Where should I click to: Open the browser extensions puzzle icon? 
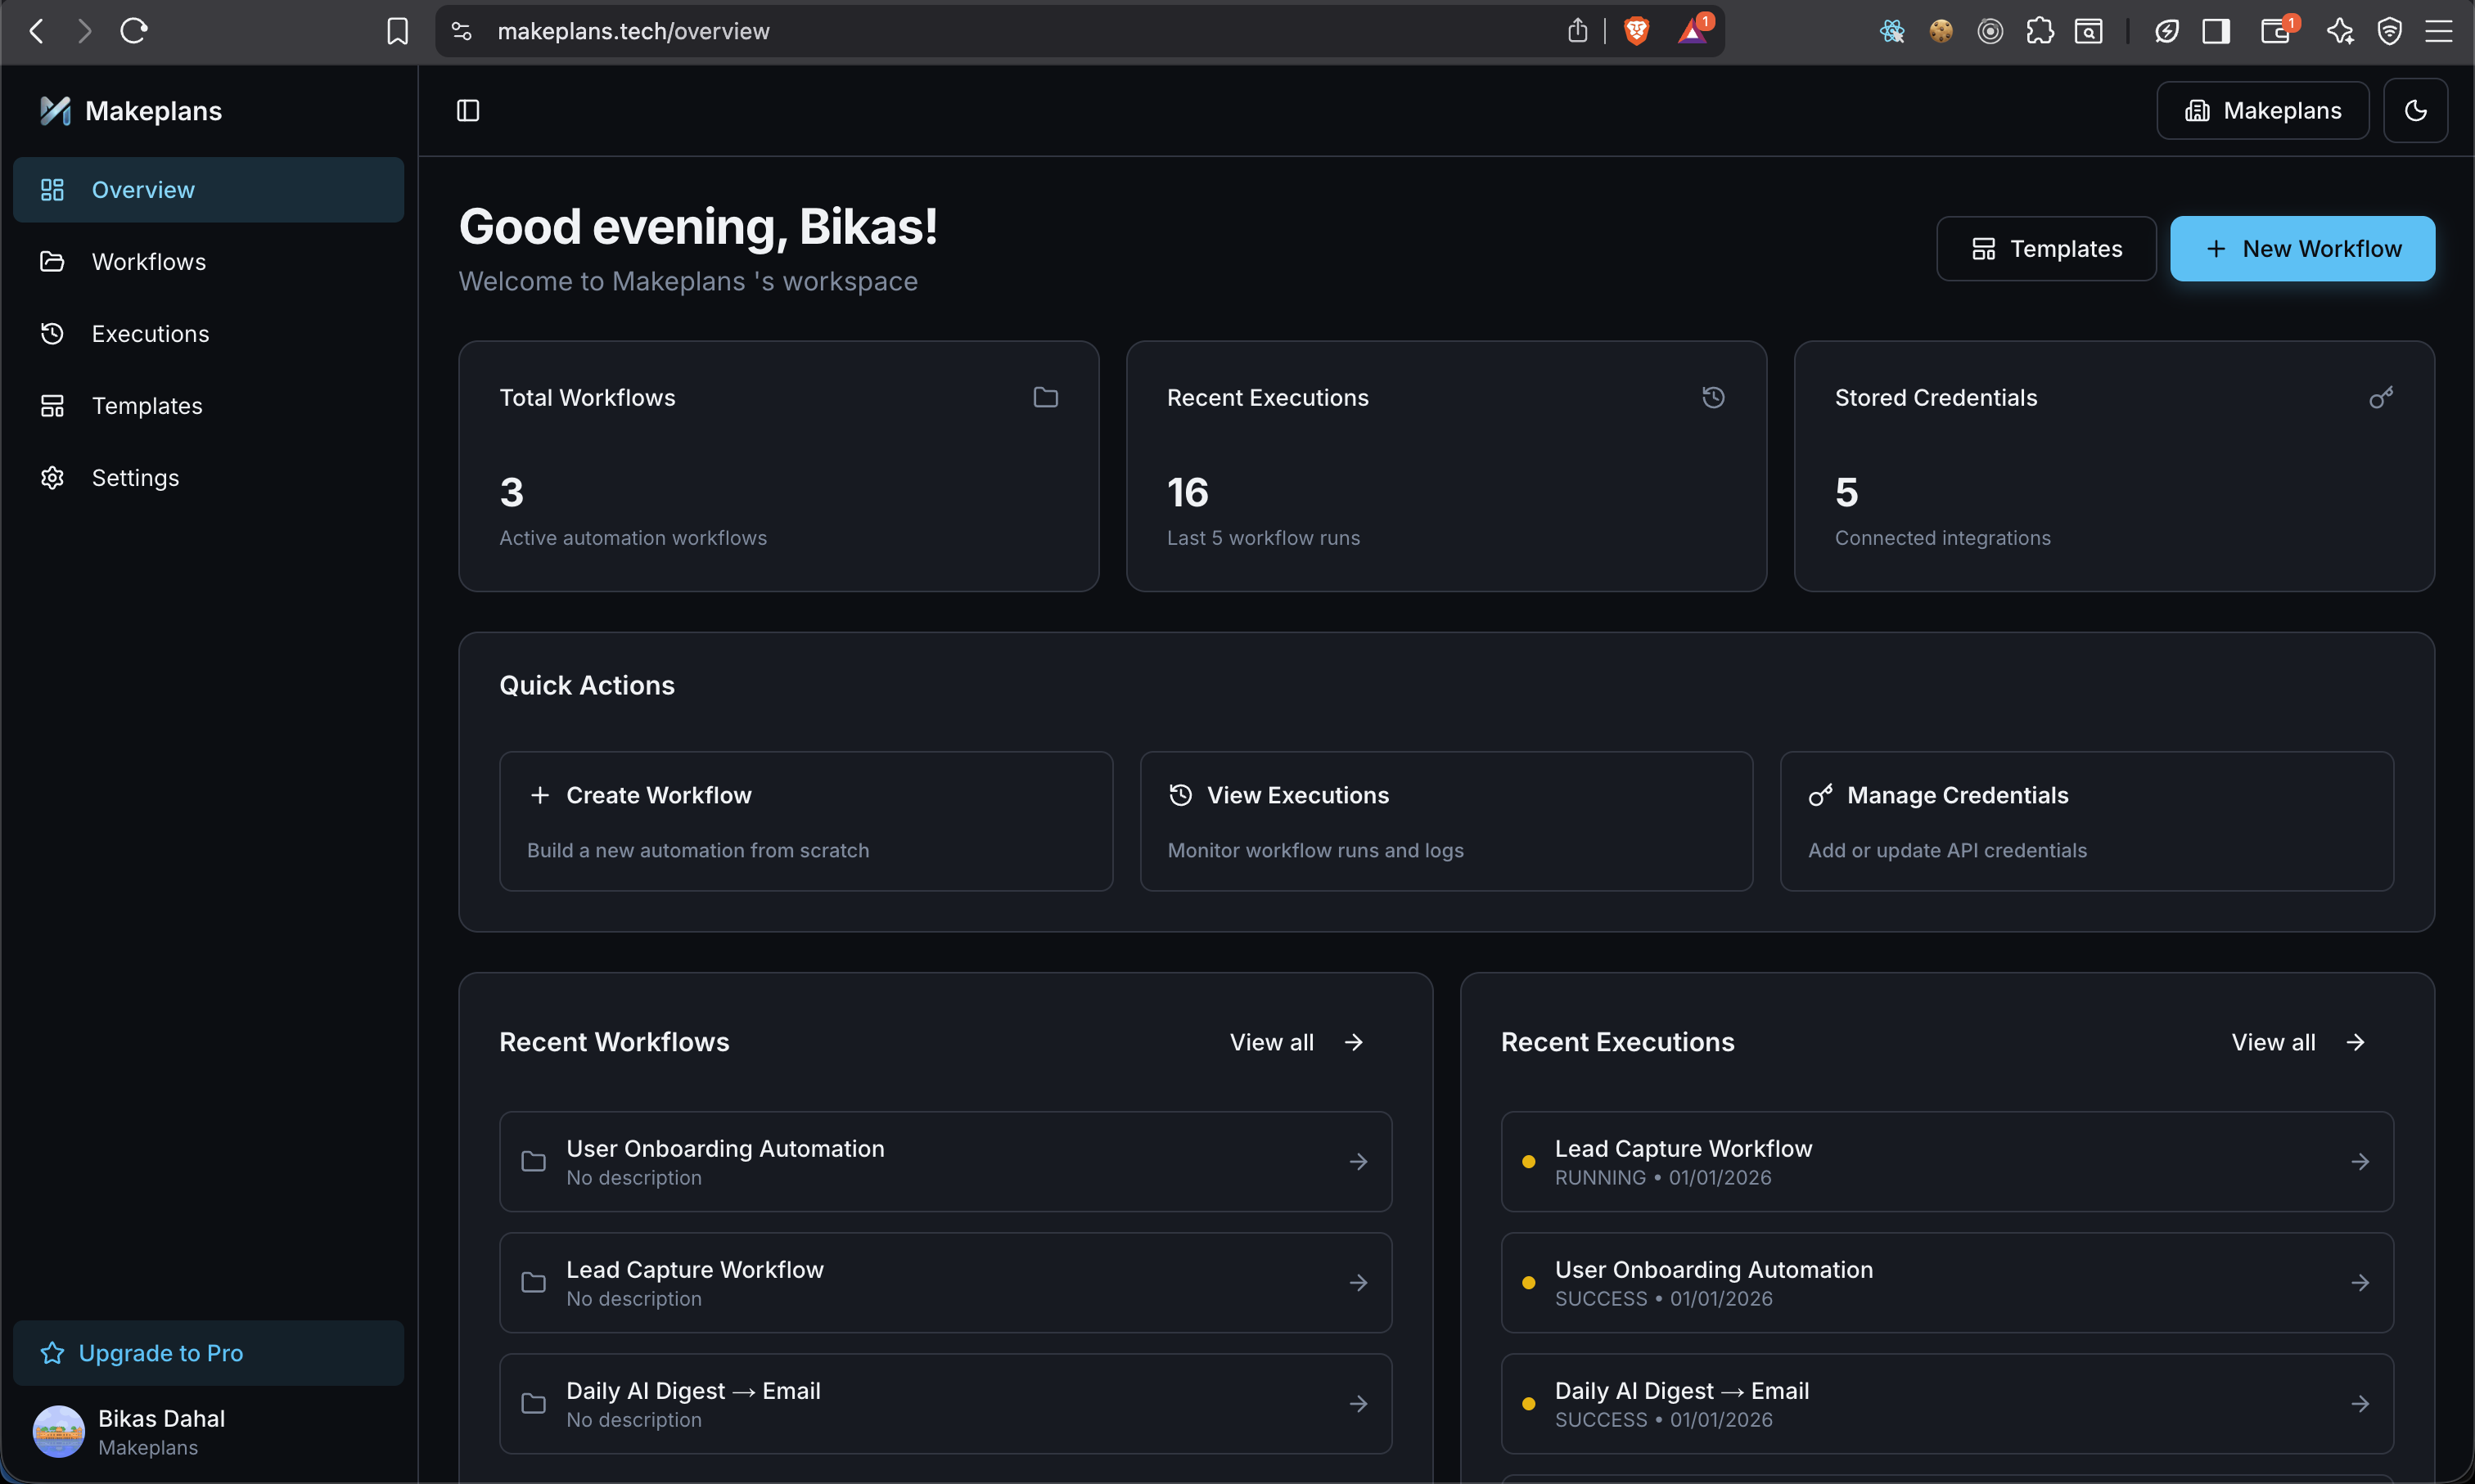pos(2039,31)
